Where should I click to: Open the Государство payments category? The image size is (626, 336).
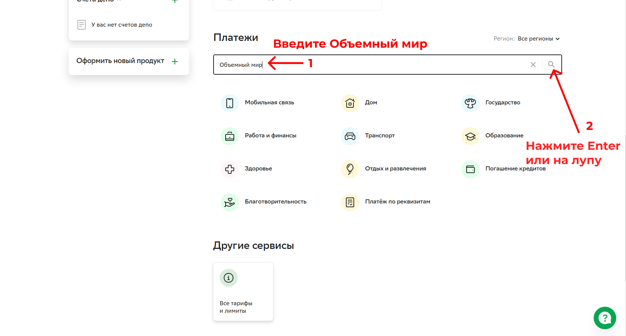click(x=503, y=102)
